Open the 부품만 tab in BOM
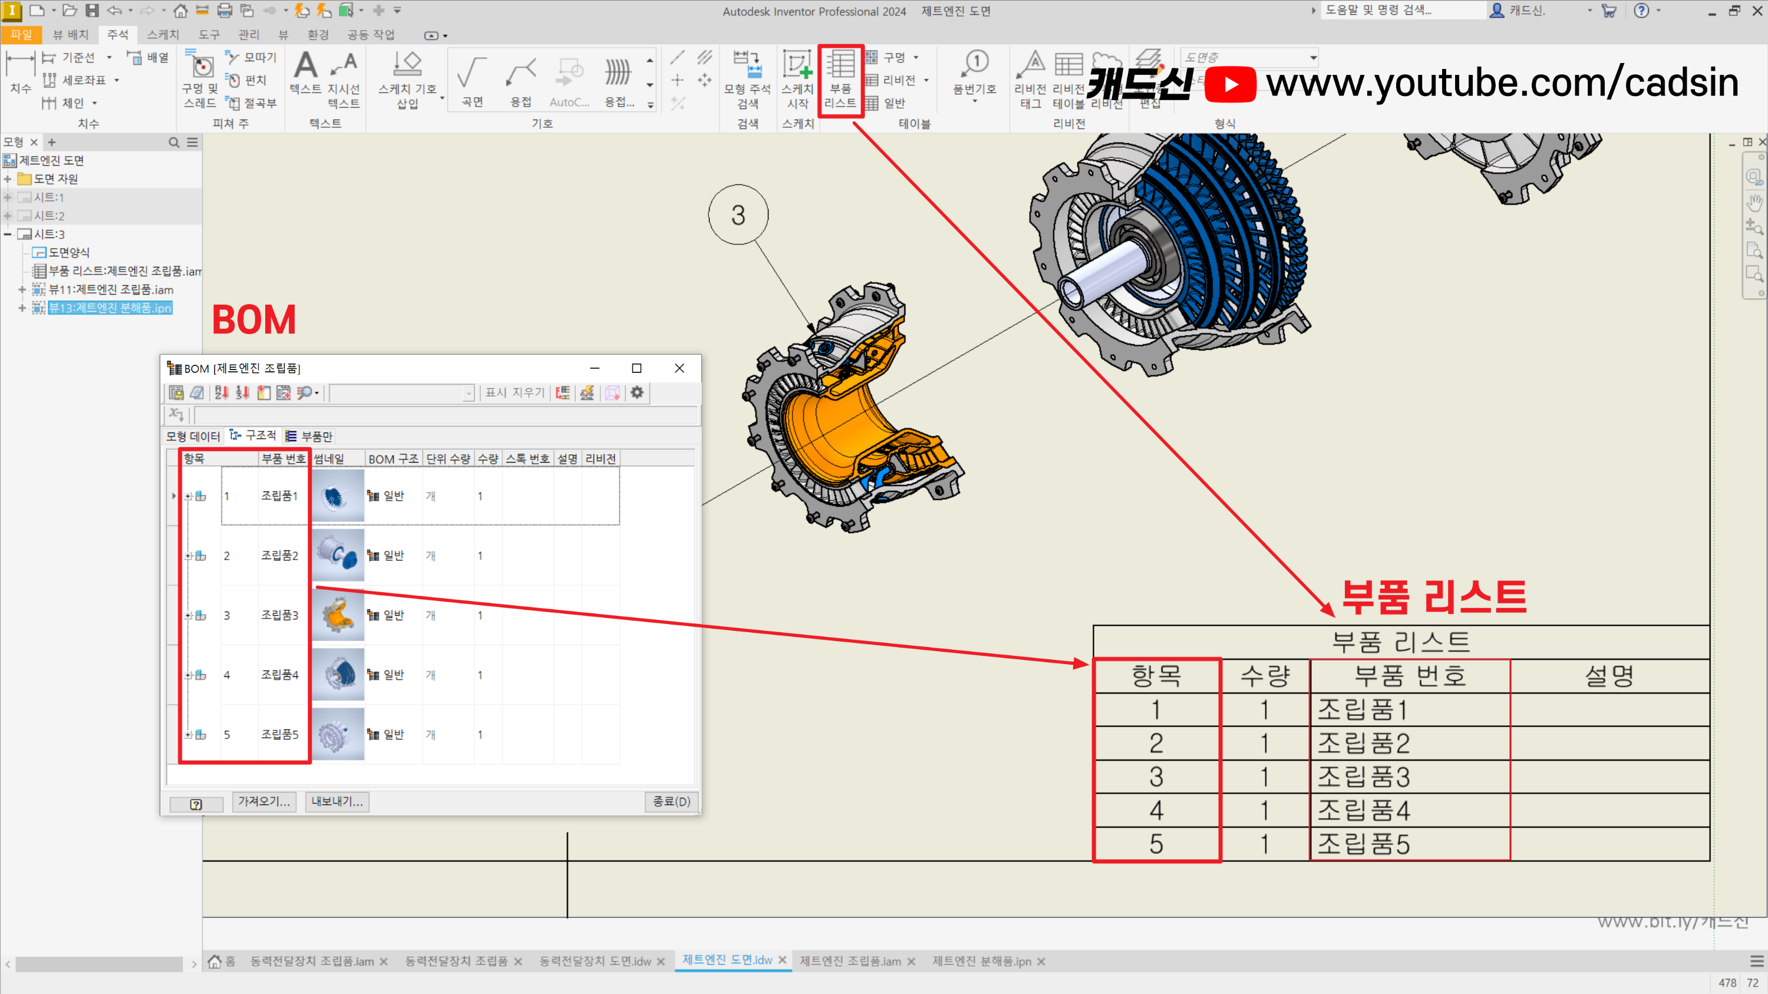The height and width of the screenshot is (994, 1768). tap(309, 436)
